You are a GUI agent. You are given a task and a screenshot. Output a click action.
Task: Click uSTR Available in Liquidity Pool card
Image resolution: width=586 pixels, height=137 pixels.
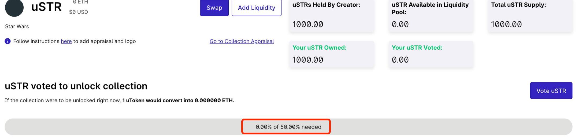[431, 15]
